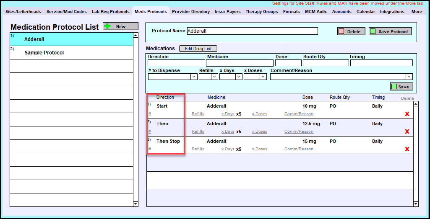This screenshot has height=219, width=430.
Task: Open the x Days dropdown
Action: click(239, 77)
